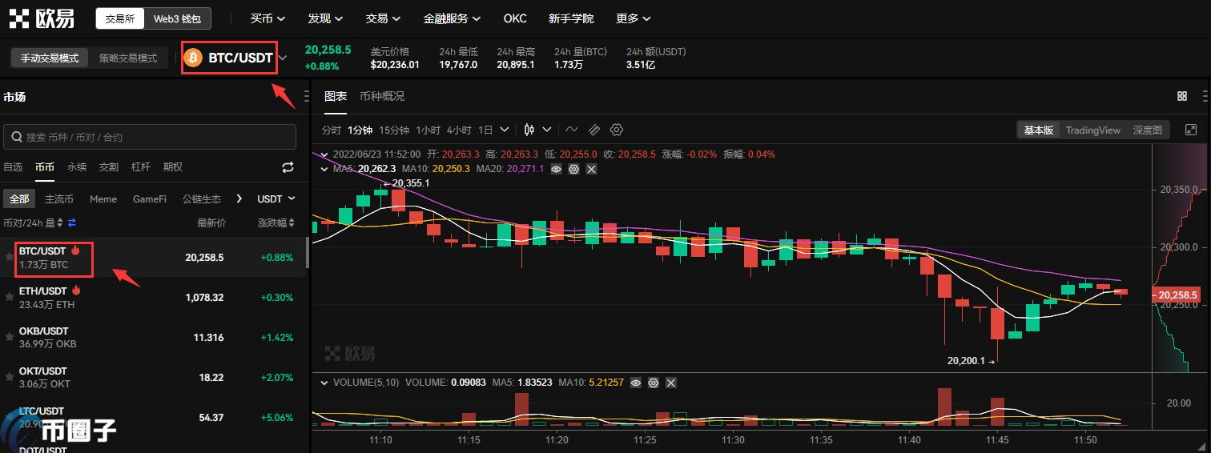
Task: Favorite BTC/USDT with star icon
Action: tap(10, 257)
